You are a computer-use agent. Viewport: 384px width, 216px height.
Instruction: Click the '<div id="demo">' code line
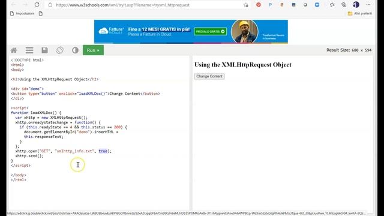[27, 89]
